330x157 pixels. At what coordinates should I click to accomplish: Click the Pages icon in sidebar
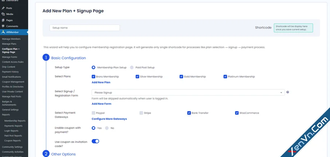pyautogui.click(x=3, y=20)
